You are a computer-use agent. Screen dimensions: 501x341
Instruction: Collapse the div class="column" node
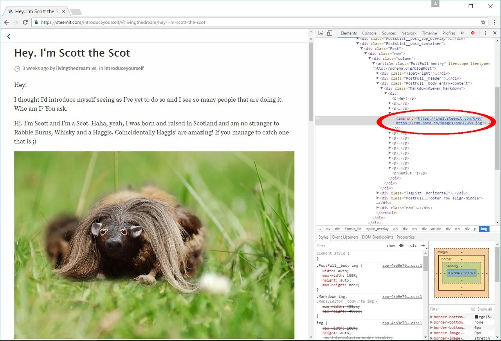pos(369,59)
